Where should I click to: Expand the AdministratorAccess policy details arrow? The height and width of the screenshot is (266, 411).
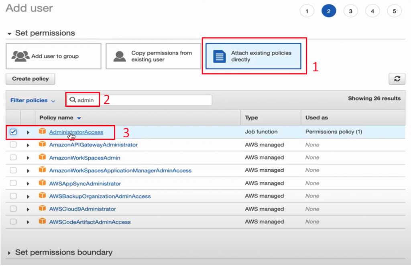tap(28, 132)
